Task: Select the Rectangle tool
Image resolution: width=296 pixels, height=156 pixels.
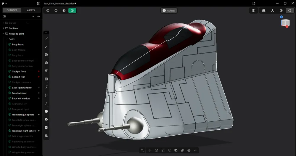Action: [x=46, y=79]
